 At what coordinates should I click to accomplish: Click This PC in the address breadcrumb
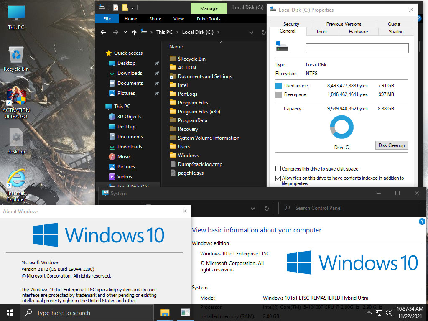pos(164,32)
